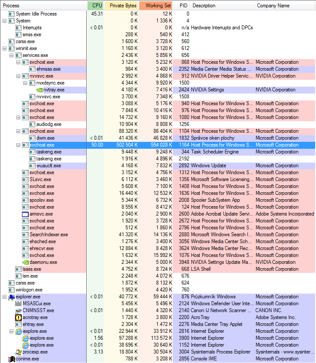
Task: Click the 45.31 CPU value
Action: [97, 14]
